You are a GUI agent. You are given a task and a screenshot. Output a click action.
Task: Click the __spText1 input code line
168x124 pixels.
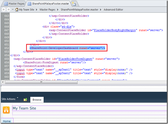click(74, 70)
